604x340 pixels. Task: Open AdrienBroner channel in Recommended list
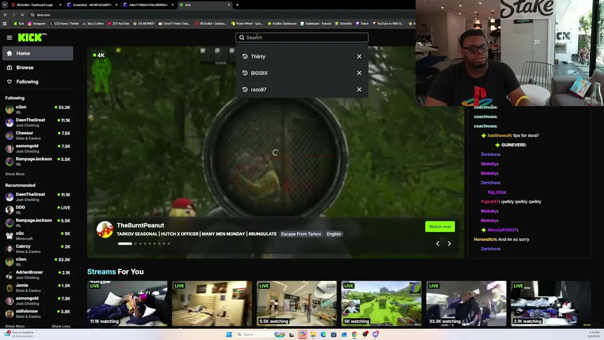38,274
